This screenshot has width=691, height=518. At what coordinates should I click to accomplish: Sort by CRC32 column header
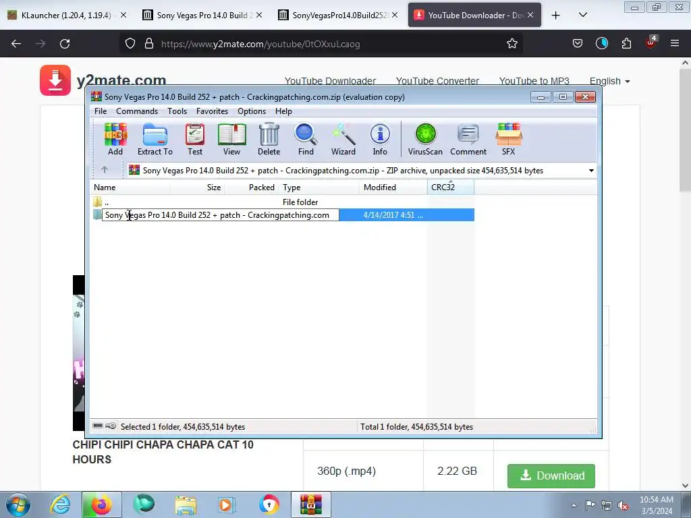(450, 188)
